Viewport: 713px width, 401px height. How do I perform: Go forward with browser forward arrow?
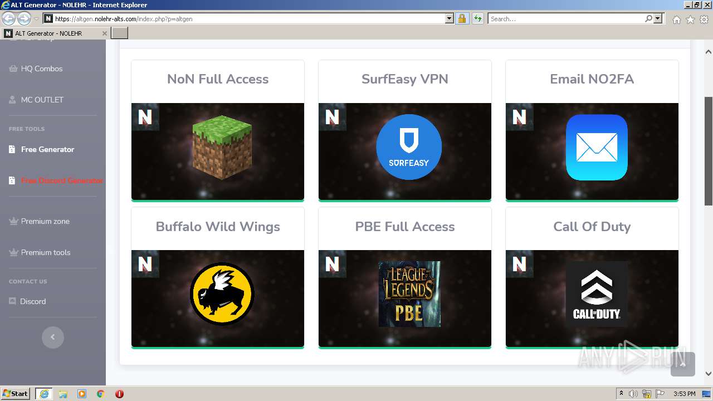tap(24, 18)
